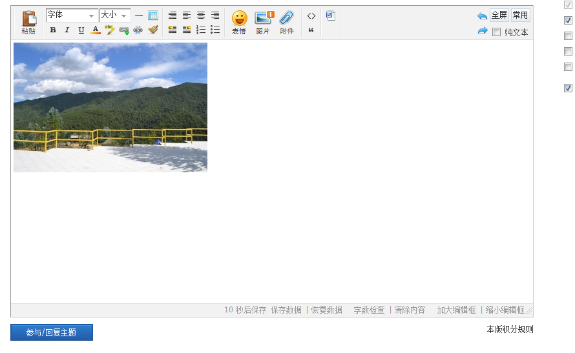Viewport: 575px width, 353px height.
Task: Float image right of text
Action: 187,30
